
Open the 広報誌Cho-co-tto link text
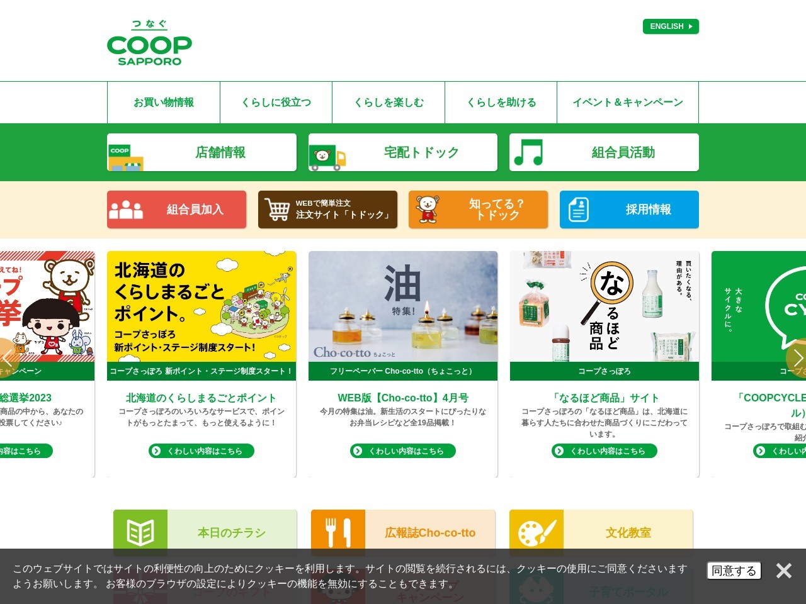pos(430,533)
